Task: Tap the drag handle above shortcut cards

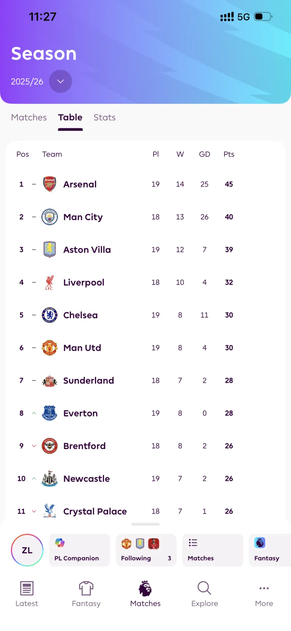Action: tap(145, 524)
